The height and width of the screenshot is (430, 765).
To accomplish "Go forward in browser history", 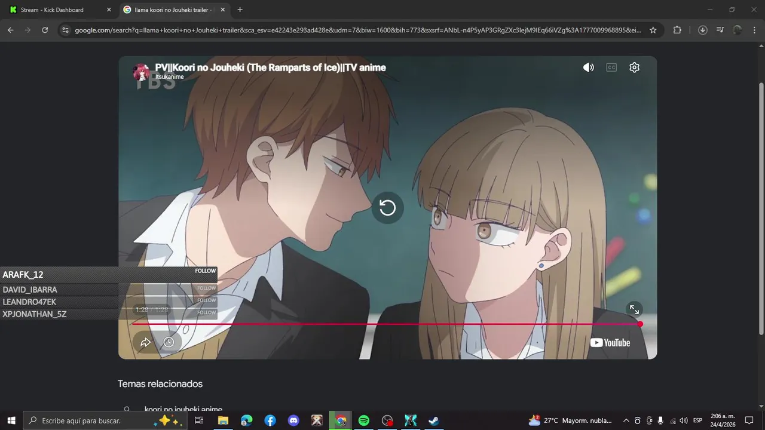I will (27, 30).
